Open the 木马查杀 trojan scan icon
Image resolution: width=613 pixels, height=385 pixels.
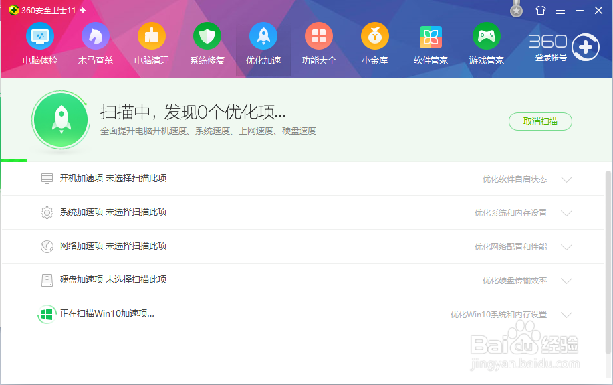point(96,36)
